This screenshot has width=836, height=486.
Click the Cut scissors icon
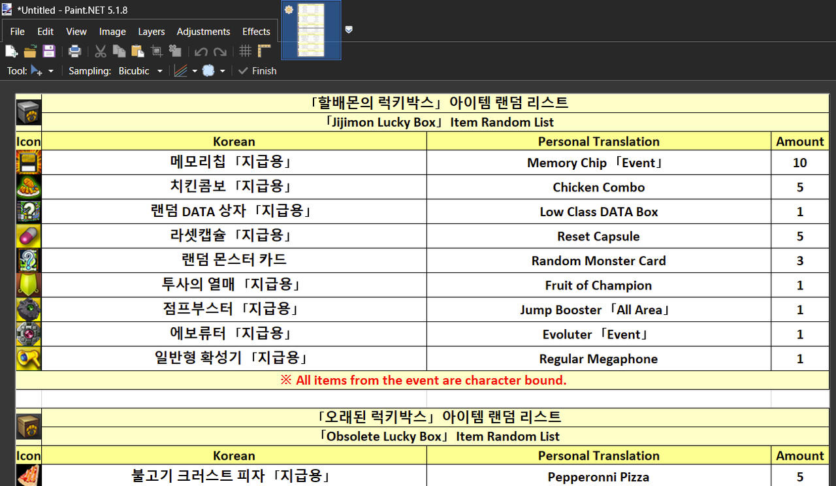100,51
